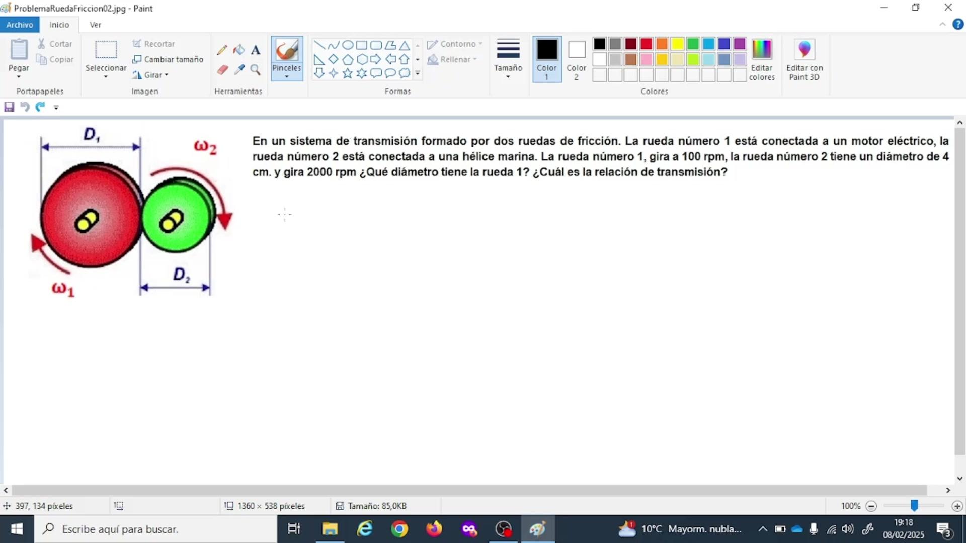Choose the five-point star shape

[347, 73]
